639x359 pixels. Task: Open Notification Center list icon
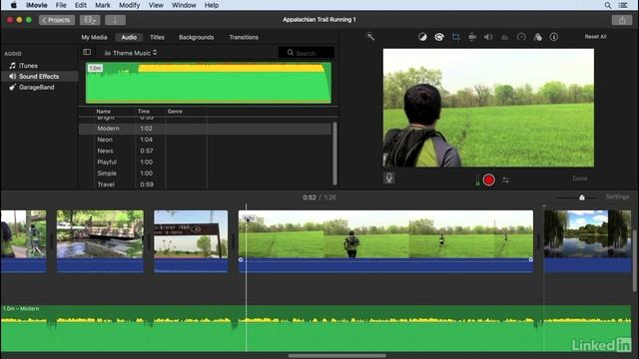[x=623, y=5]
